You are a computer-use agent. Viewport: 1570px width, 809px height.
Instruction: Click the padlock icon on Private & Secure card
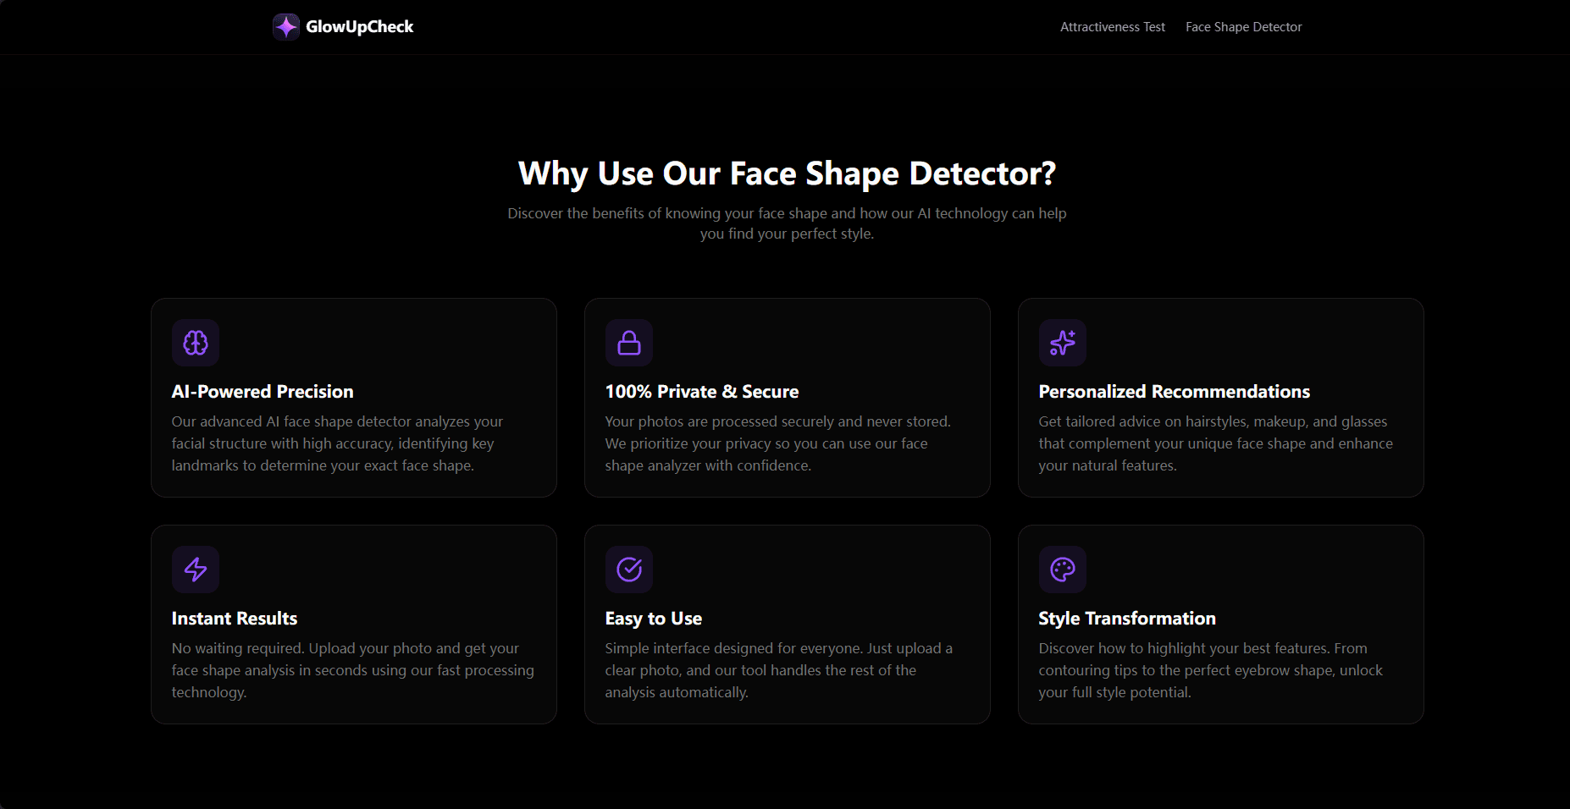(x=629, y=343)
